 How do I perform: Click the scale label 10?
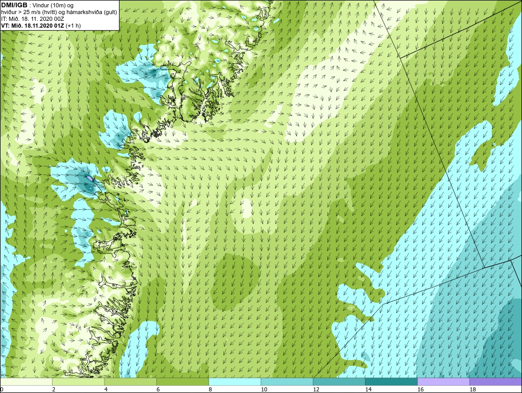264,389
